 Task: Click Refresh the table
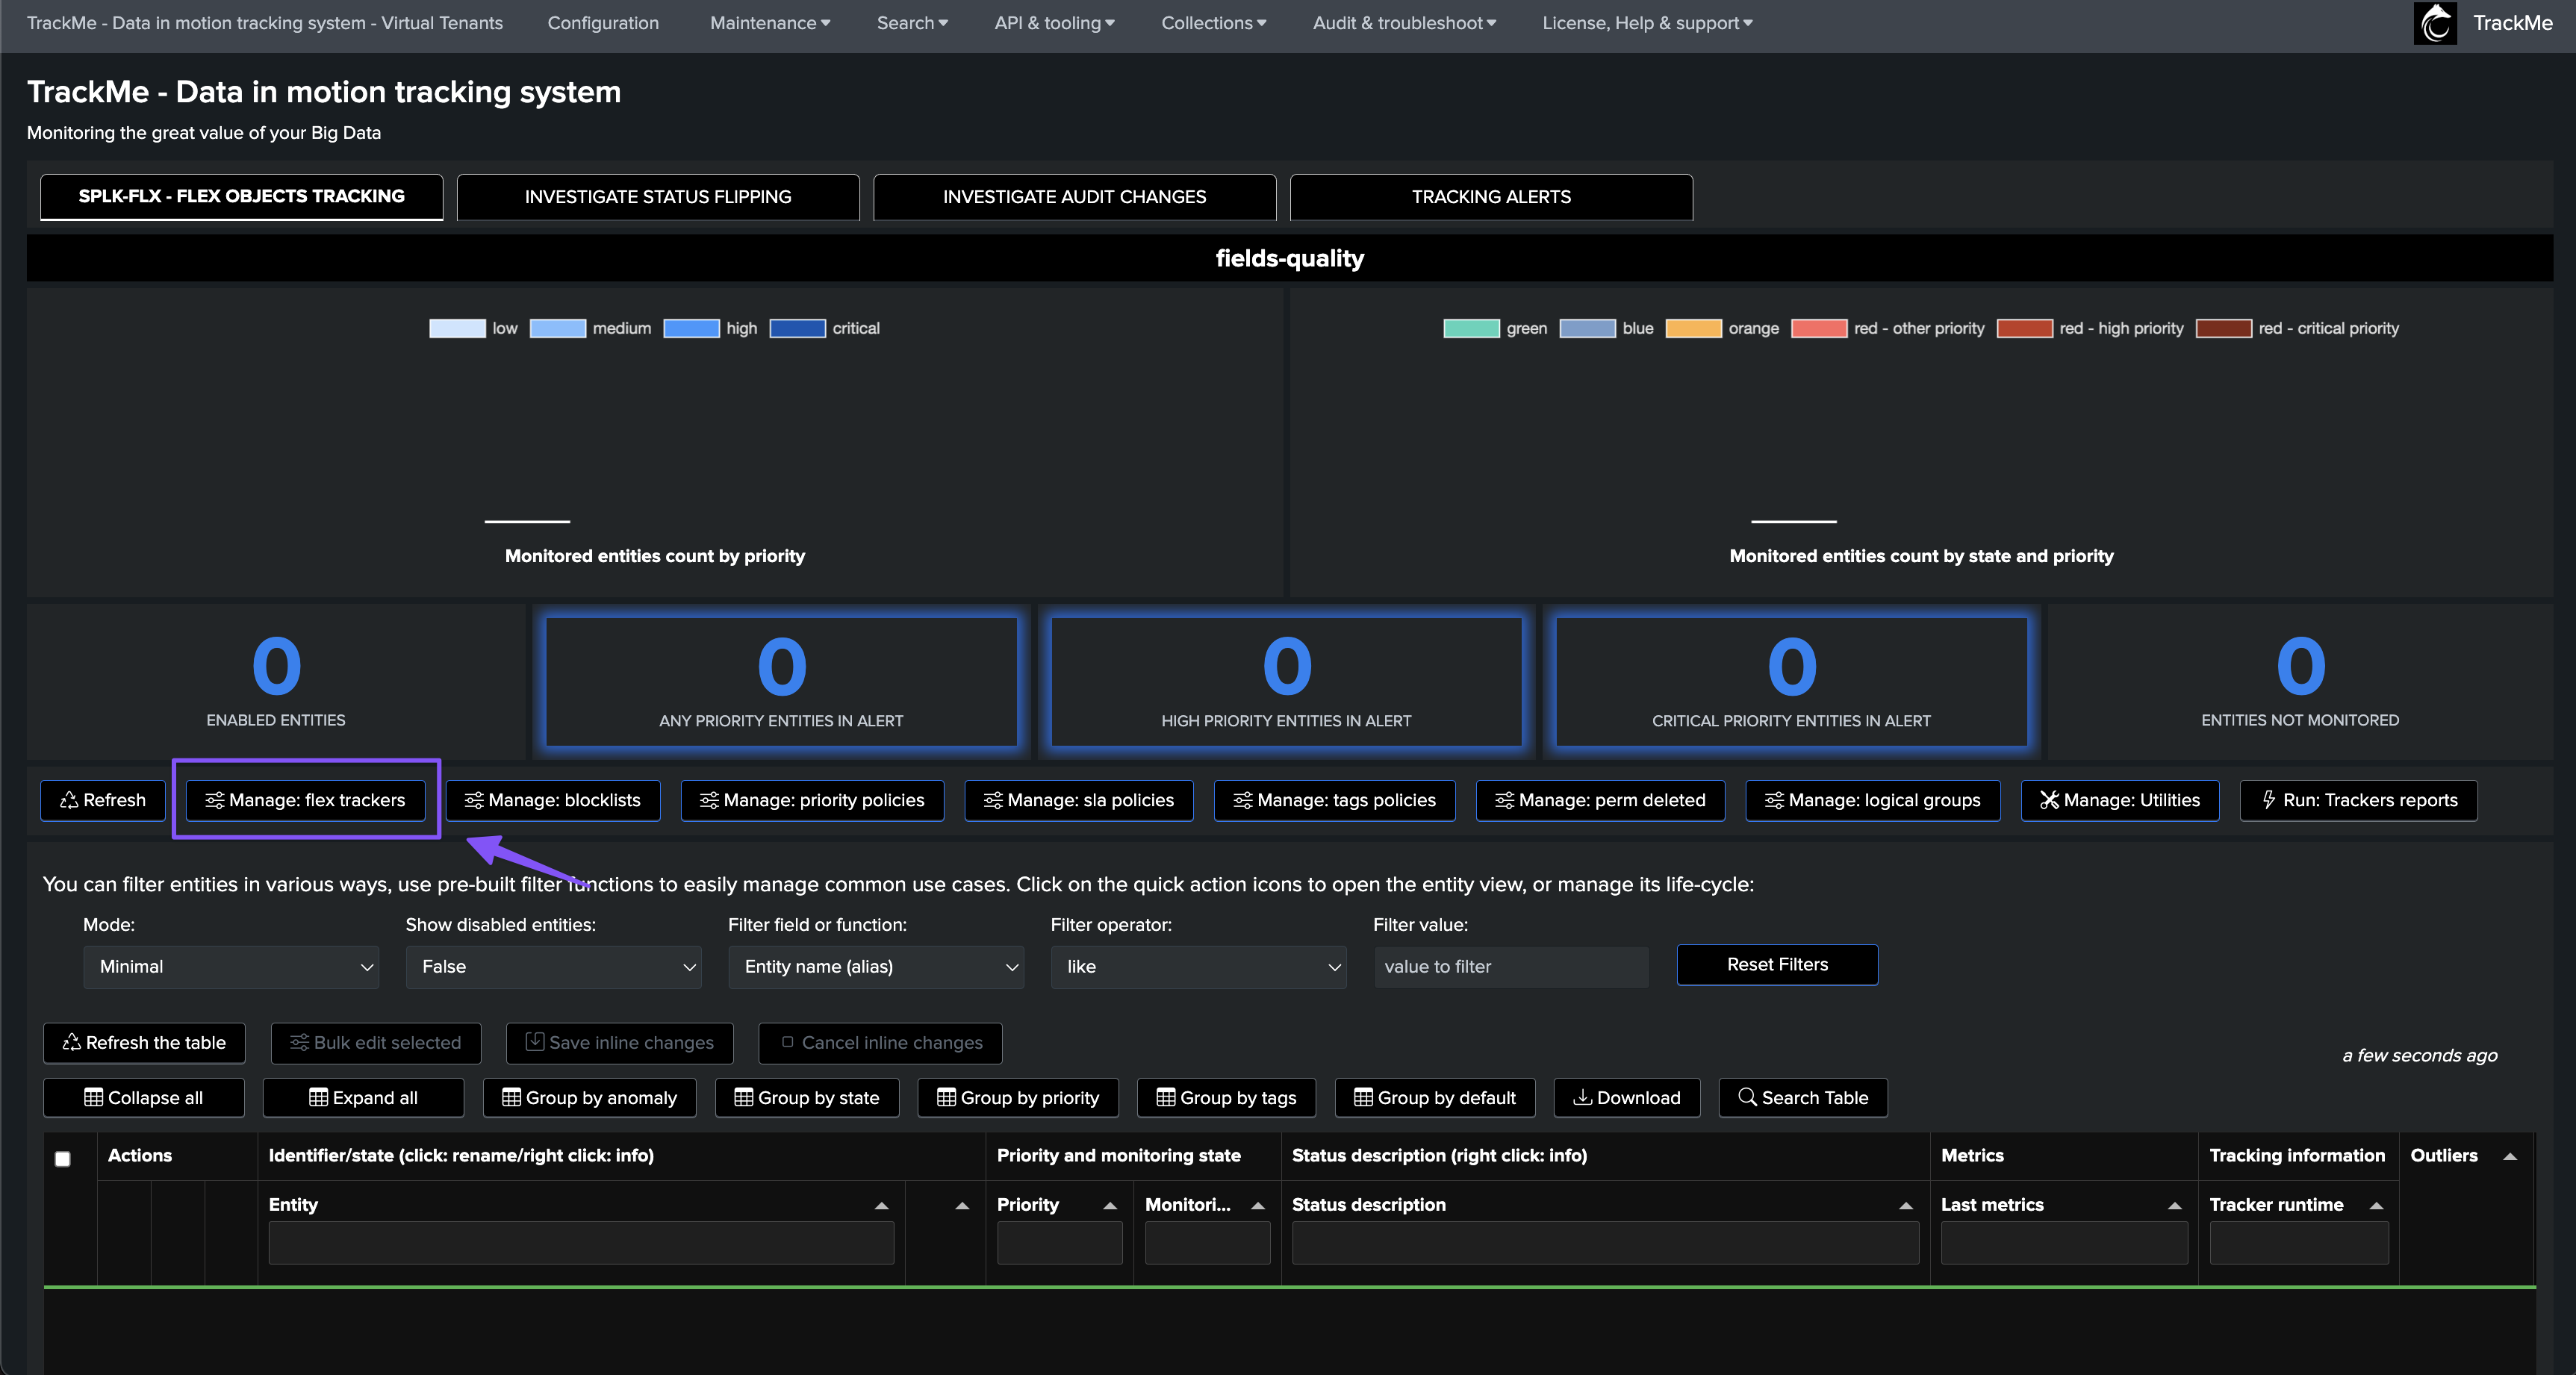(144, 1043)
